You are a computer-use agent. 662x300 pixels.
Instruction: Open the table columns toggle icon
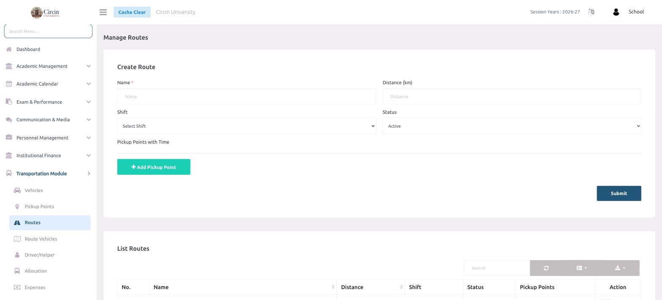(x=582, y=268)
